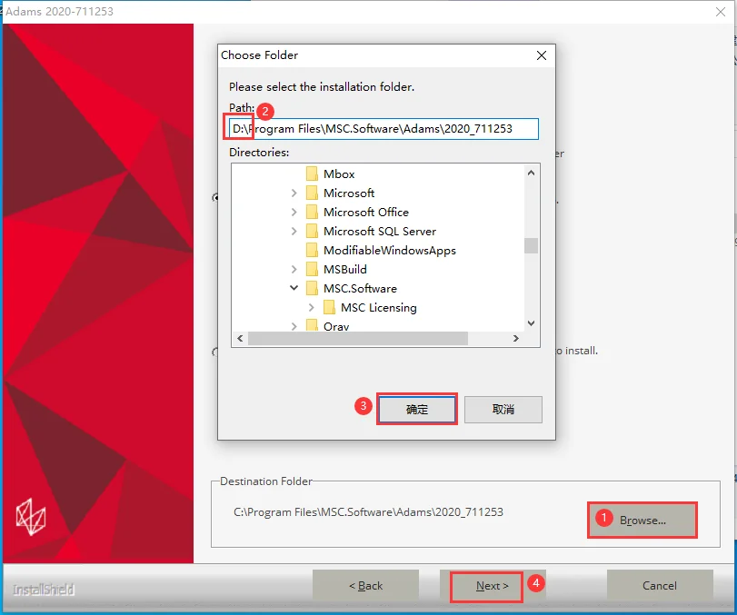This screenshot has height=615, width=737.
Task: Expand the MSBuild folder node
Action: click(x=294, y=269)
